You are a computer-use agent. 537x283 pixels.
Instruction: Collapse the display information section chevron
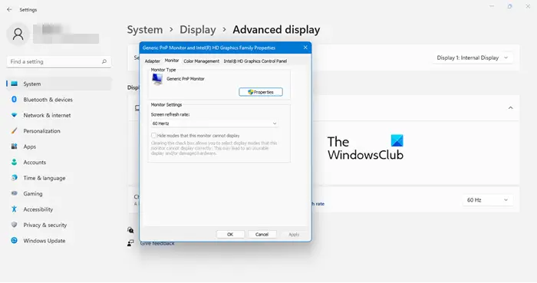click(x=510, y=108)
